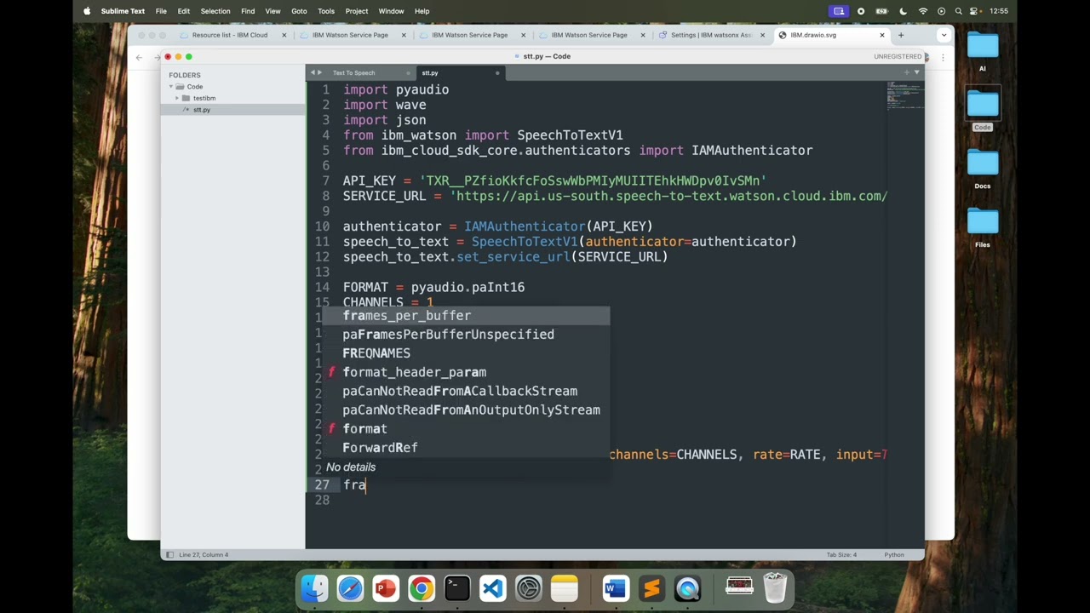Open the Find menu
The width and height of the screenshot is (1090, 613).
point(248,11)
